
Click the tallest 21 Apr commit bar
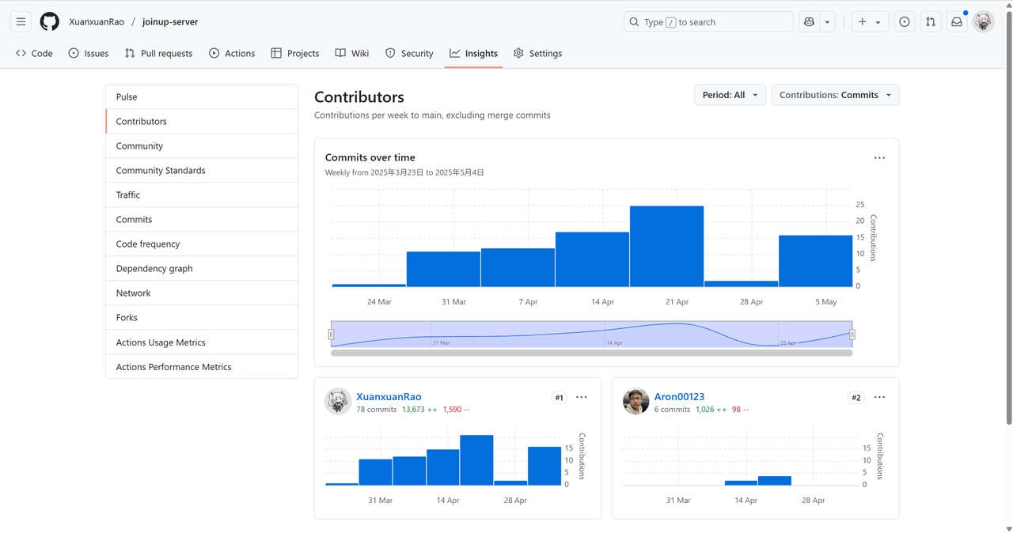click(x=666, y=246)
